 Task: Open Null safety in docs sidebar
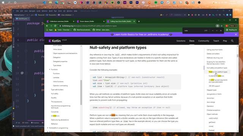coord(55,94)
